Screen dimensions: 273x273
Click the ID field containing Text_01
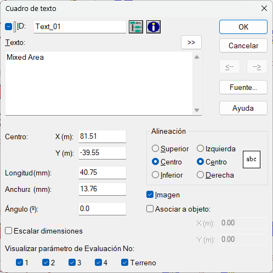click(x=80, y=27)
